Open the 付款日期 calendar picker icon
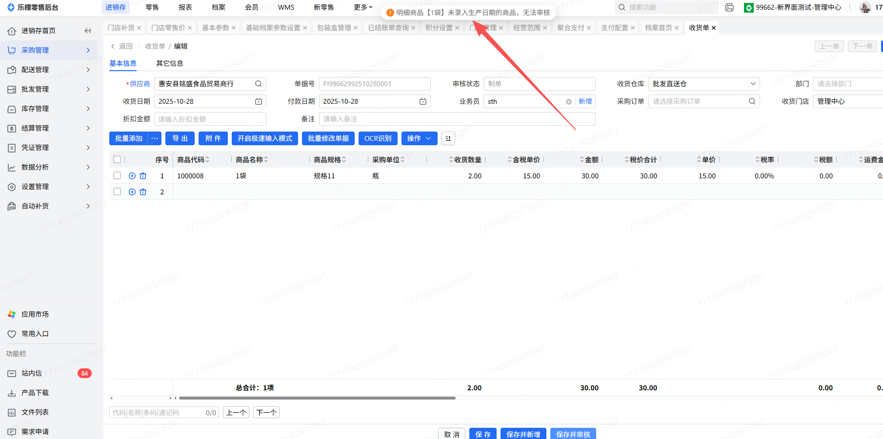883x439 pixels. click(x=423, y=101)
